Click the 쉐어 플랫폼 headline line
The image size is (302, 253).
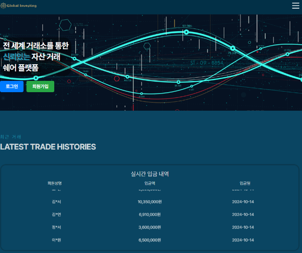point(21,68)
